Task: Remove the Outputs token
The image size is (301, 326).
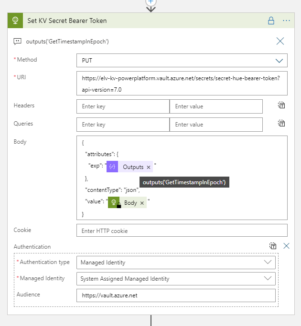Action: pyautogui.click(x=149, y=167)
